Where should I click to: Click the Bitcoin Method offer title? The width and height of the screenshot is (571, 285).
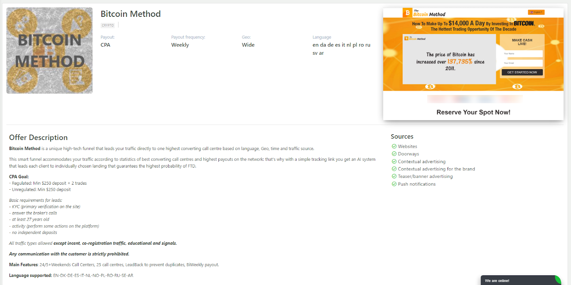131,14
